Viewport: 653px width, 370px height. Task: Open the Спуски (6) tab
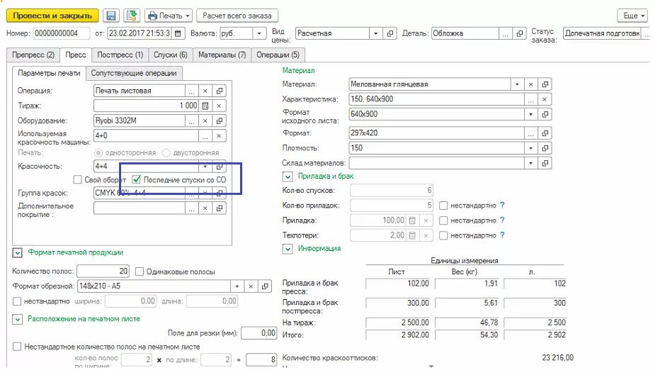(x=170, y=55)
